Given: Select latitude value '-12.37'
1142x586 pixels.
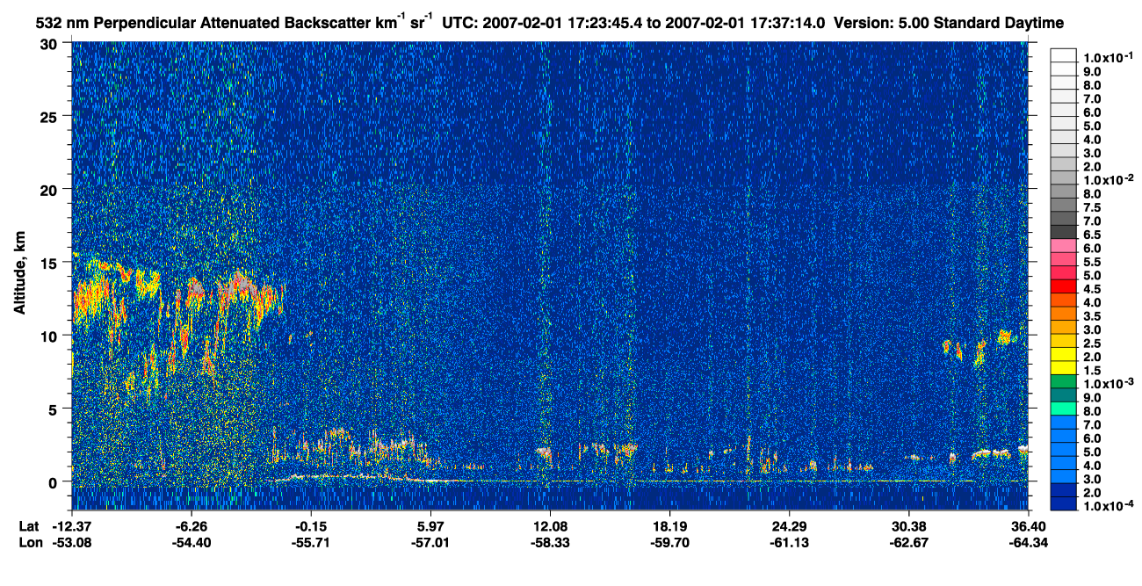Looking at the screenshot, I should (72, 526).
